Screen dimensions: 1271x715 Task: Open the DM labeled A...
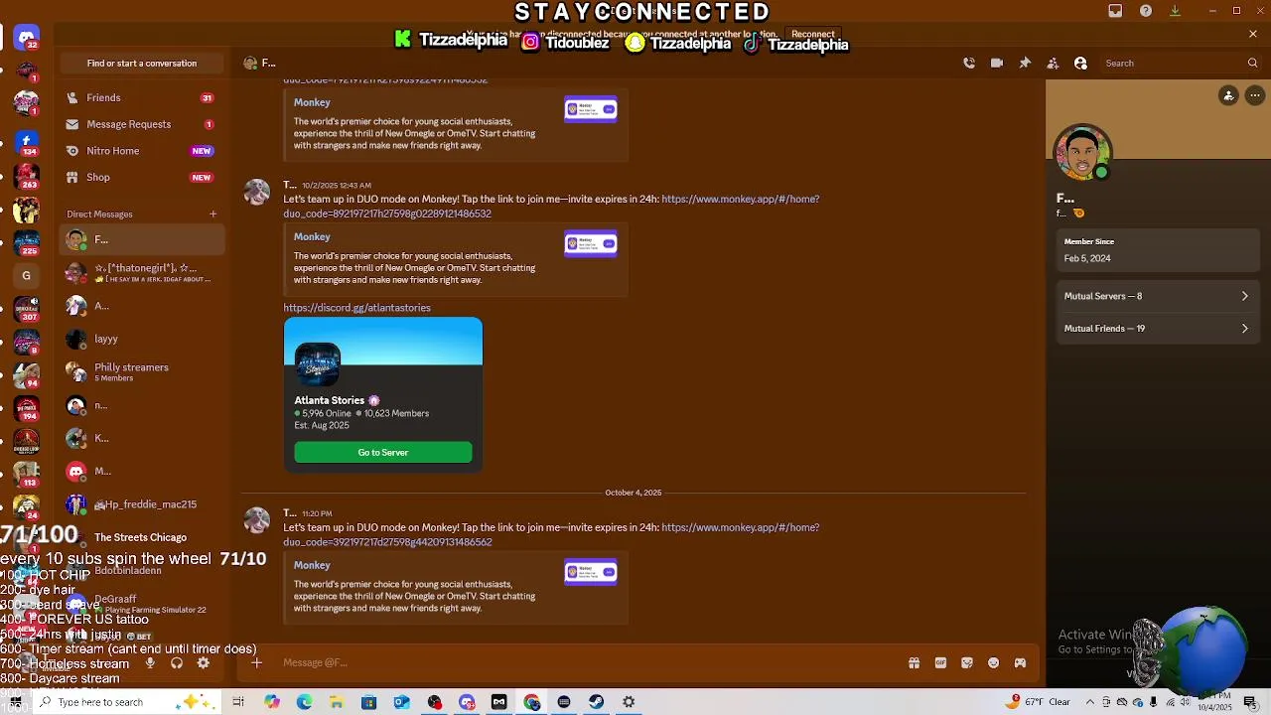point(142,306)
